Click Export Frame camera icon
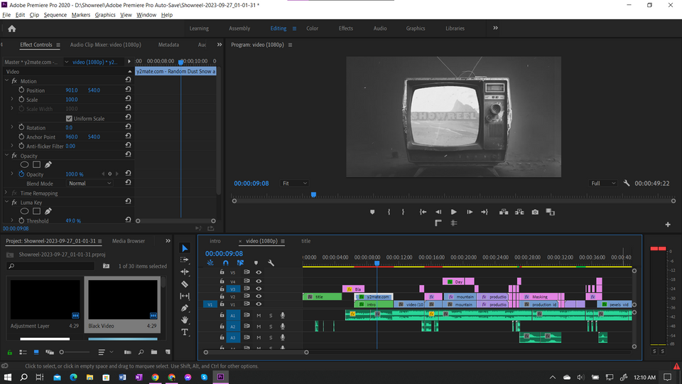Screen dimensions: 682x384 tap(535, 212)
